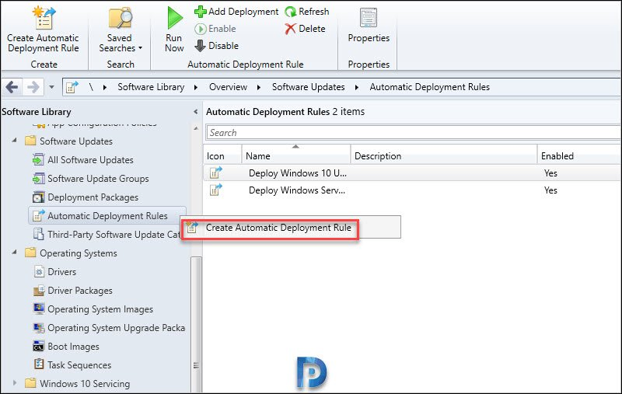Click the Forward navigation arrow
This screenshot has height=394, width=622.
point(33,87)
